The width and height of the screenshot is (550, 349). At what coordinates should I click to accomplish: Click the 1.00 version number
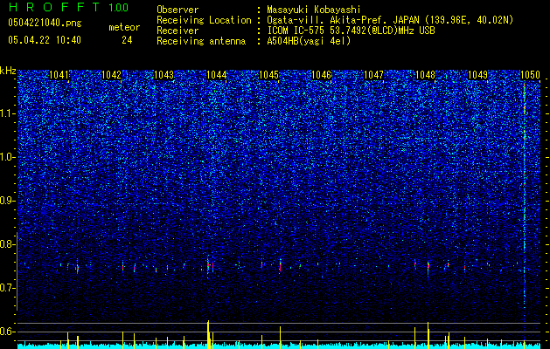click(119, 7)
